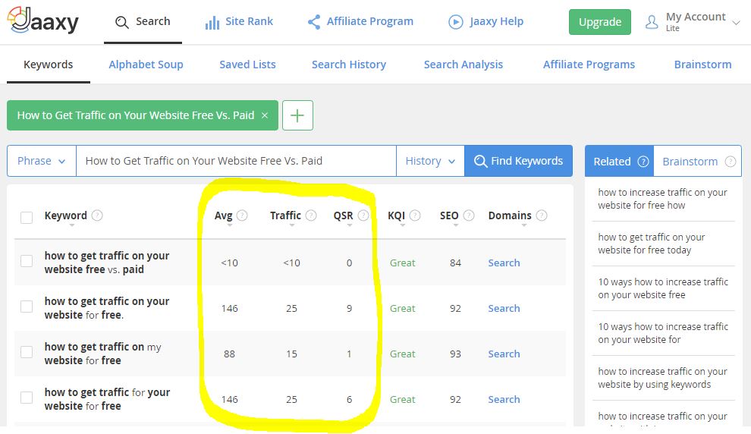The height and width of the screenshot is (434, 751).
Task: Switch to the Keywords sub-tab
Action: click(x=49, y=64)
